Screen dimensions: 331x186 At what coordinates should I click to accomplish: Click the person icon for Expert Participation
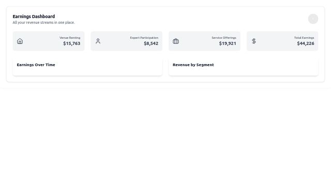point(98,41)
